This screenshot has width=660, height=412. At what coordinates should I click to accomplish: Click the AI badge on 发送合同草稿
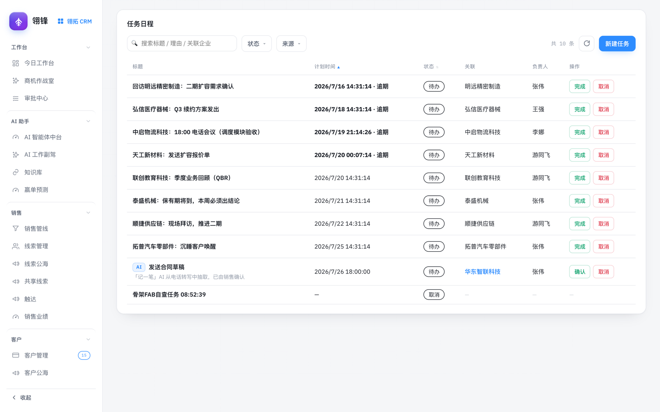coord(139,267)
